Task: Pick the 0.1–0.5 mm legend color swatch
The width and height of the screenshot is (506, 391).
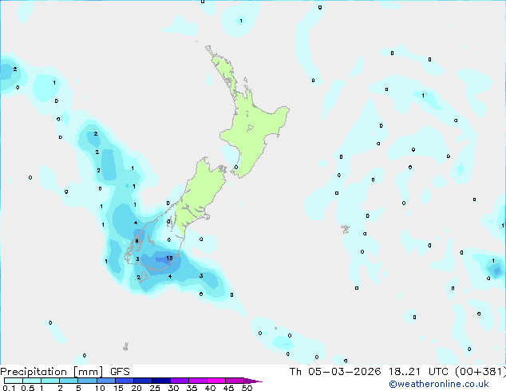Action: click(x=14, y=381)
